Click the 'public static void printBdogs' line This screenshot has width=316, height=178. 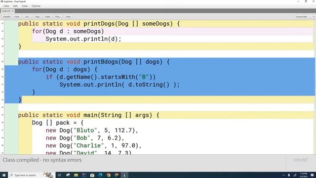[94, 62]
